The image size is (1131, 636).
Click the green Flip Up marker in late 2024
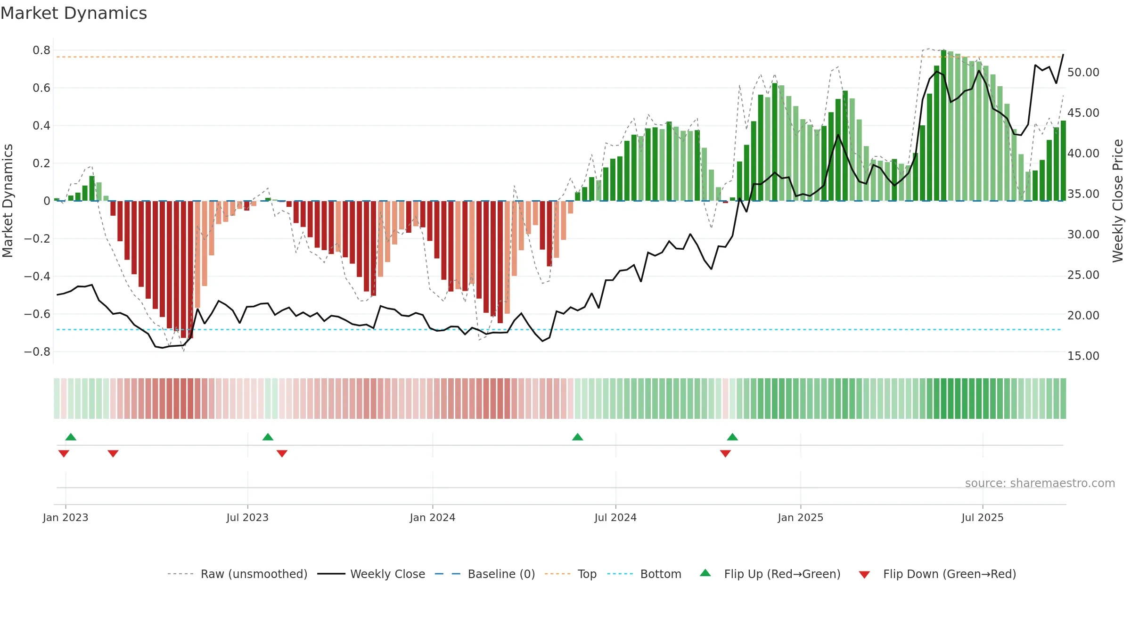[x=732, y=437]
